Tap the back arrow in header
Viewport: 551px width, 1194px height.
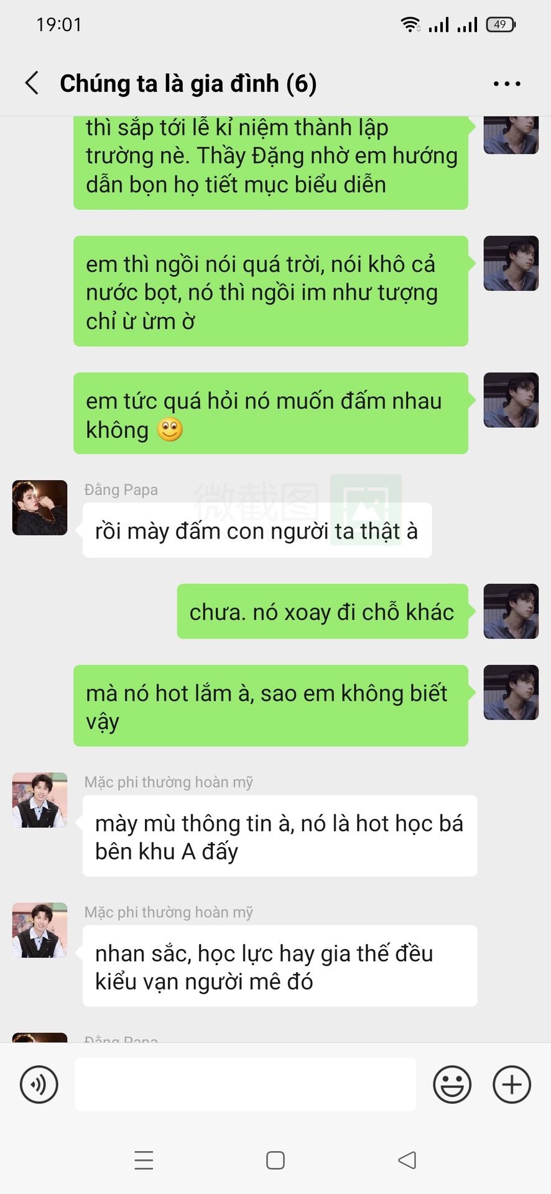(x=32, y=83)
